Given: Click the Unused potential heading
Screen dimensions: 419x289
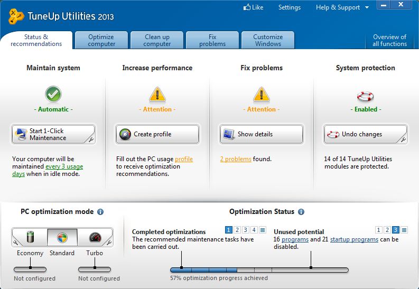Looking at the screenshot, I should pyautogui.click(x=299, y=231).
